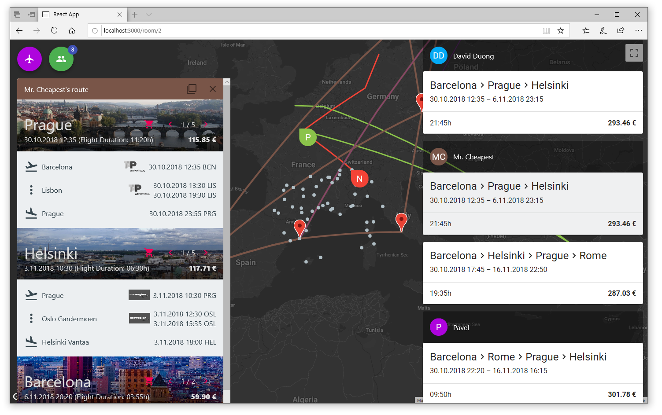Toggle fullscreen map view button
662x415 pixels.
[x=634, y=53]
